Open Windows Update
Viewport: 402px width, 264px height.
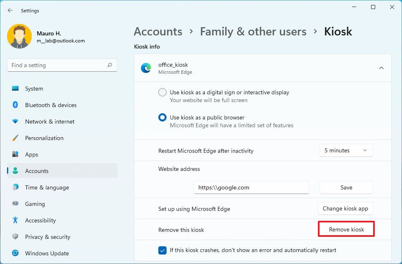pos(47,253)
